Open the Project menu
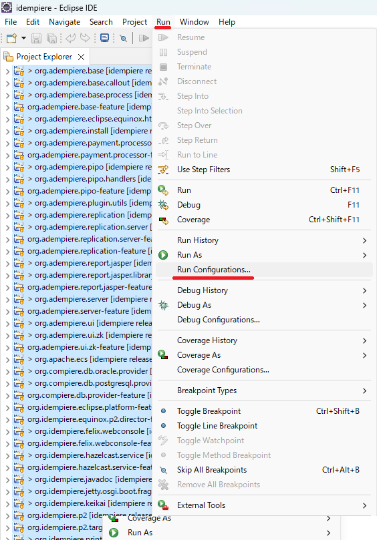This screenshot has width=377, height=540. pyautogui.click(x=134, y=22)
